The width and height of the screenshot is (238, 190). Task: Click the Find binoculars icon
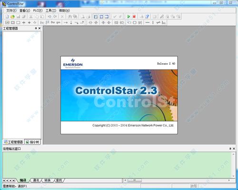point(69,17)
